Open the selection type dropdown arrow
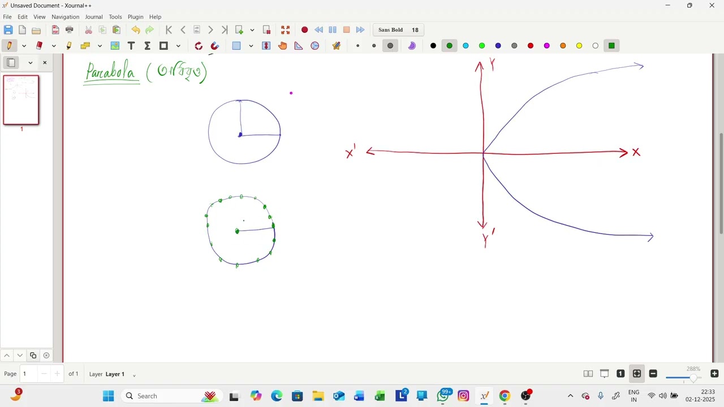Screen dimensions: 724x407 coord(251,46)
